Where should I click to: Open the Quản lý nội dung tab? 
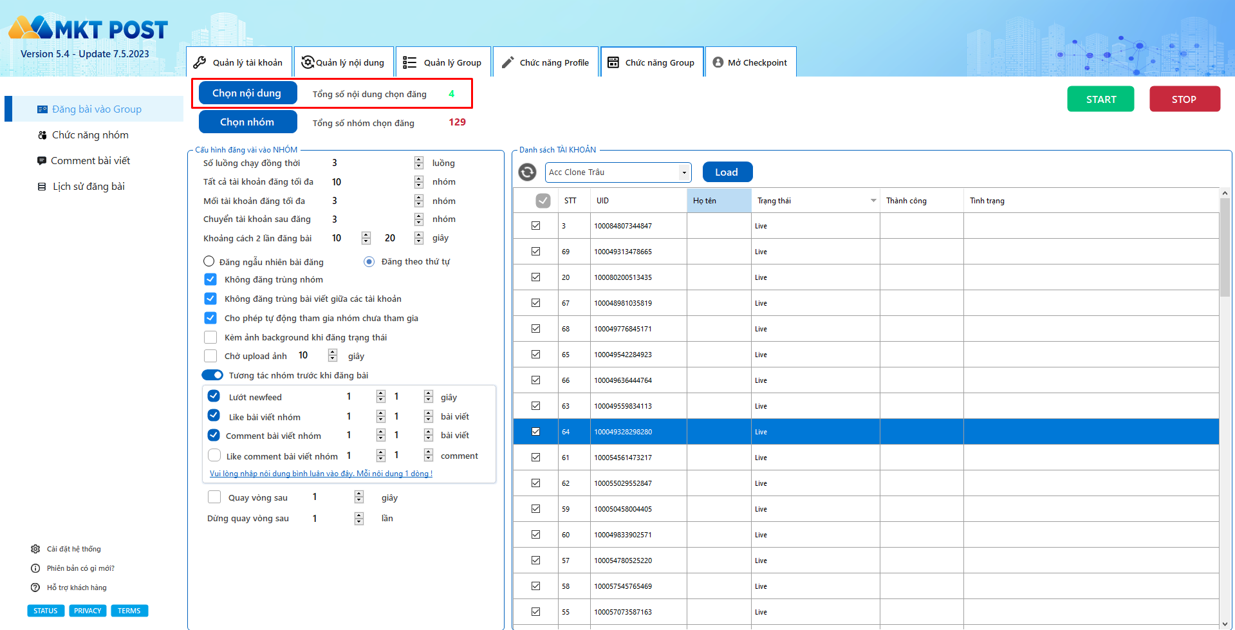point(344,62)
